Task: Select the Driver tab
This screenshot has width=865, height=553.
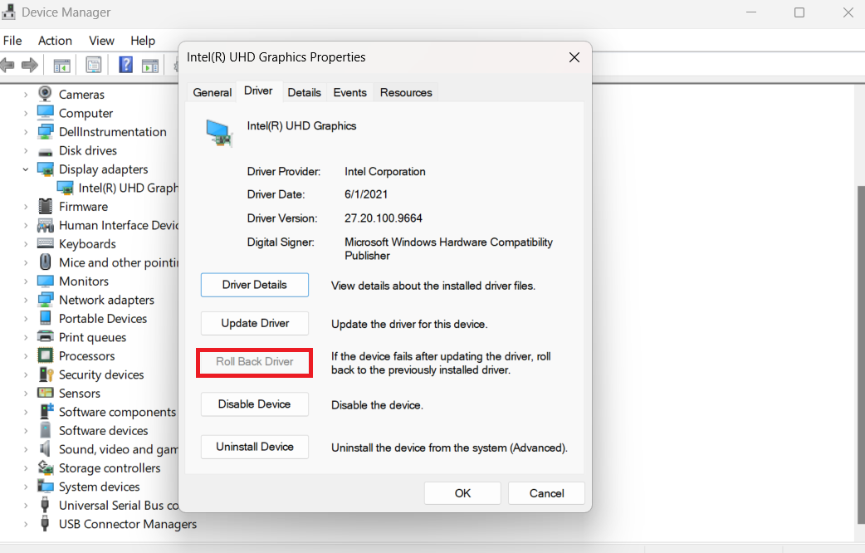Action: click(x=259, y=91)
